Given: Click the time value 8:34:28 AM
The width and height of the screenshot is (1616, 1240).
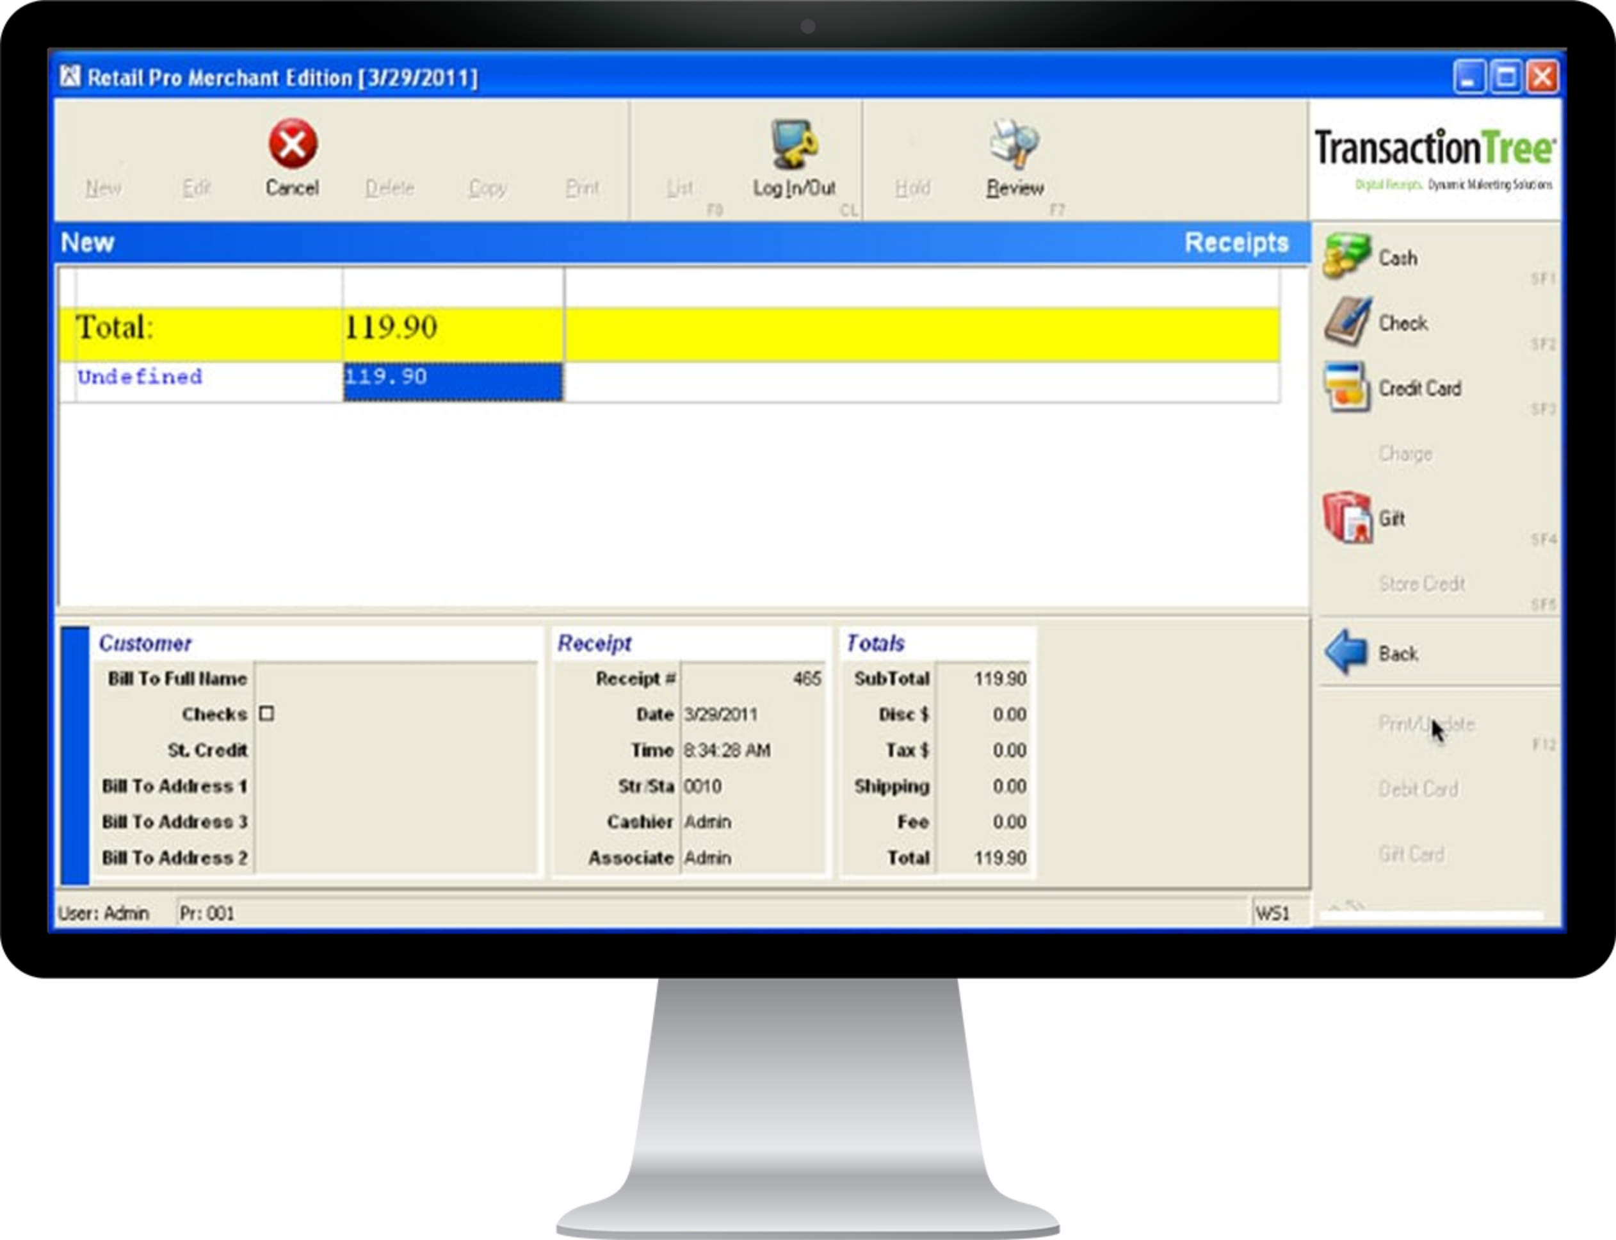Looking at the screenshot, I should click(x=727, y=750).
